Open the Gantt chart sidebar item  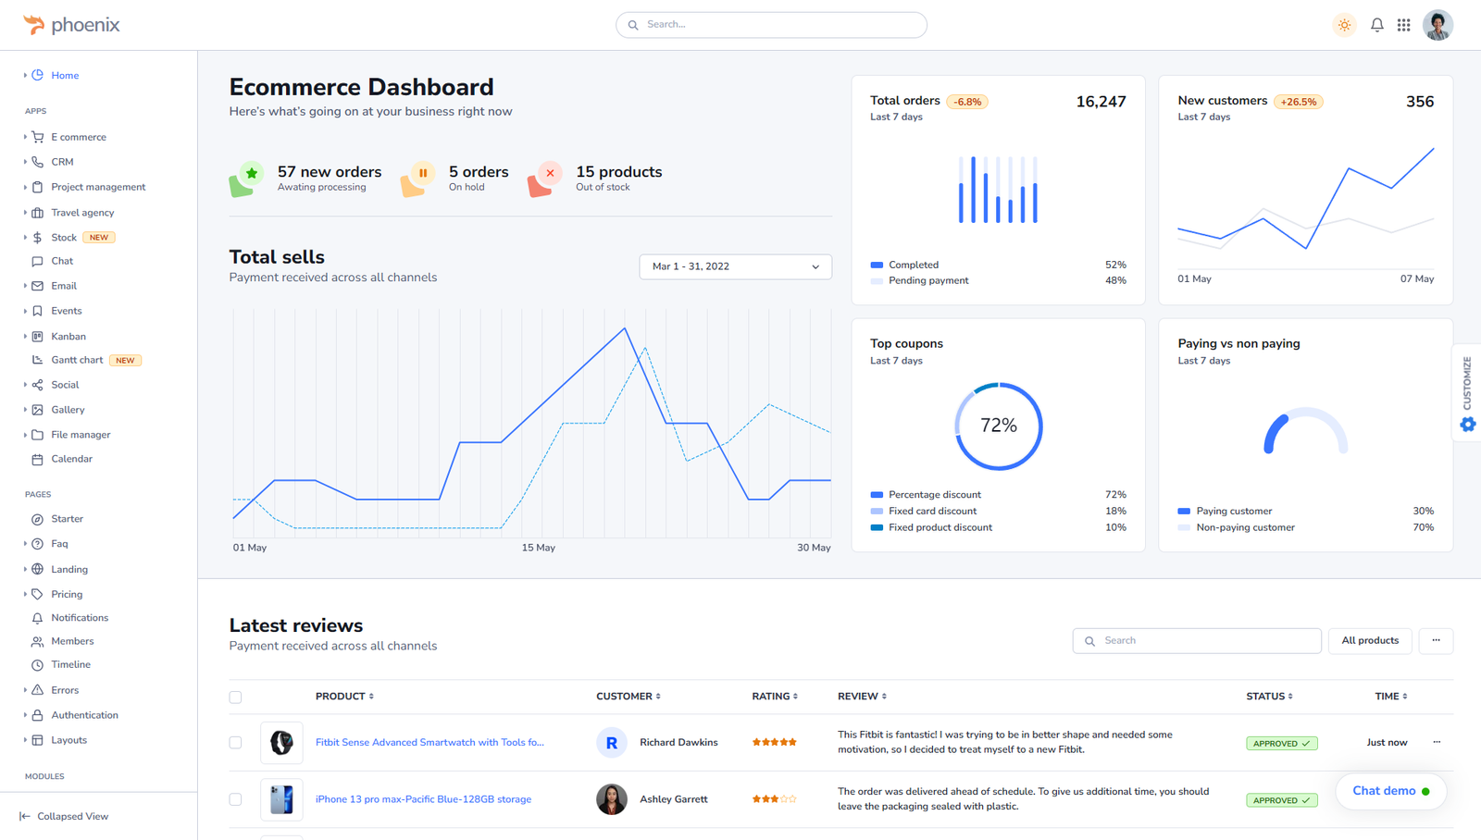77,360
